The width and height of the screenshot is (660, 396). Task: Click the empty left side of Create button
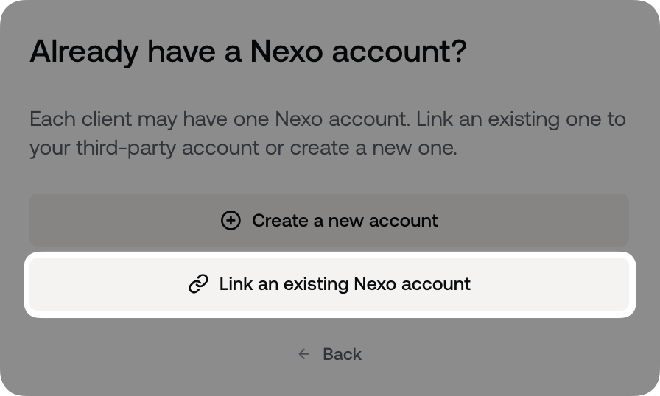tap(103, 220)
